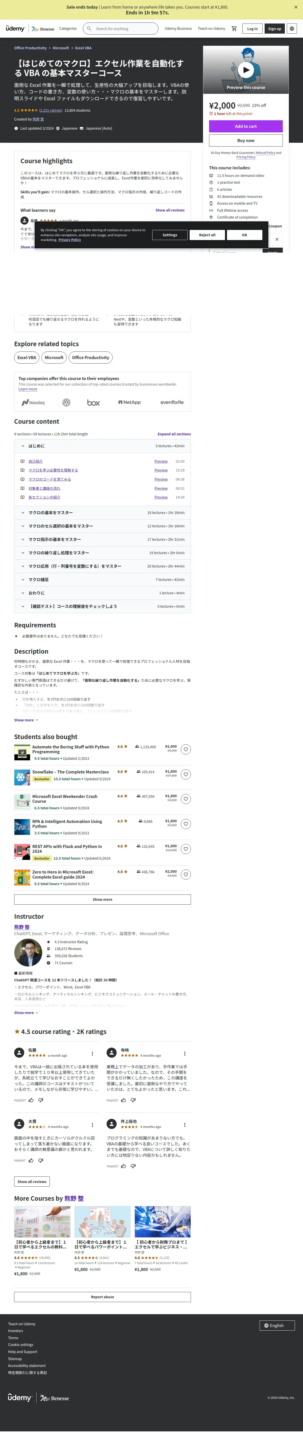Add Snowflake Masterclass course to wishlist
The height and width of the screenshot is (1441, 303).
[x=185, y=774]
